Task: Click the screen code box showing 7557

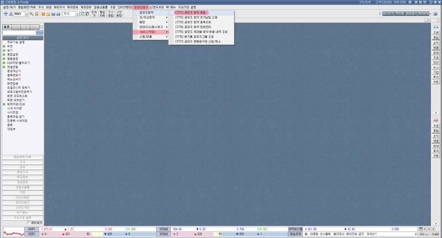Action: (x=19, y=14)
